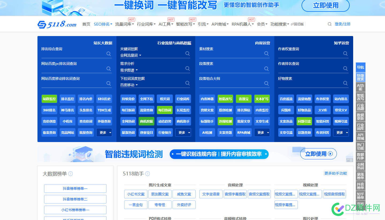Open the 功能搜索 nav dropdown
Viewport: 385px width, 220px height.
tap(280, 24)
